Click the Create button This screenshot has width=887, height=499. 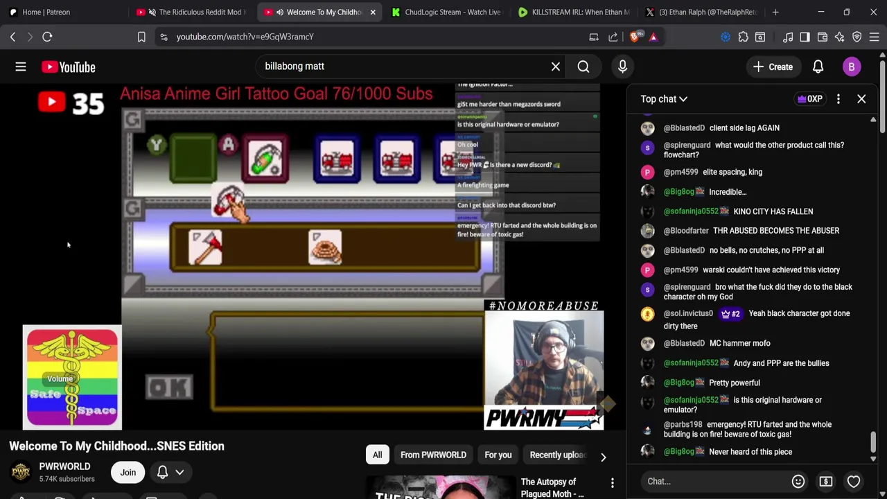[x=773, y=67]
